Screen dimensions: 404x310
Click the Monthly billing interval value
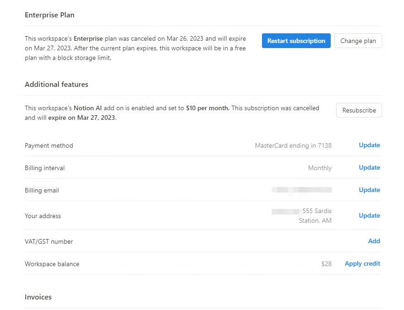coord(320,168)
